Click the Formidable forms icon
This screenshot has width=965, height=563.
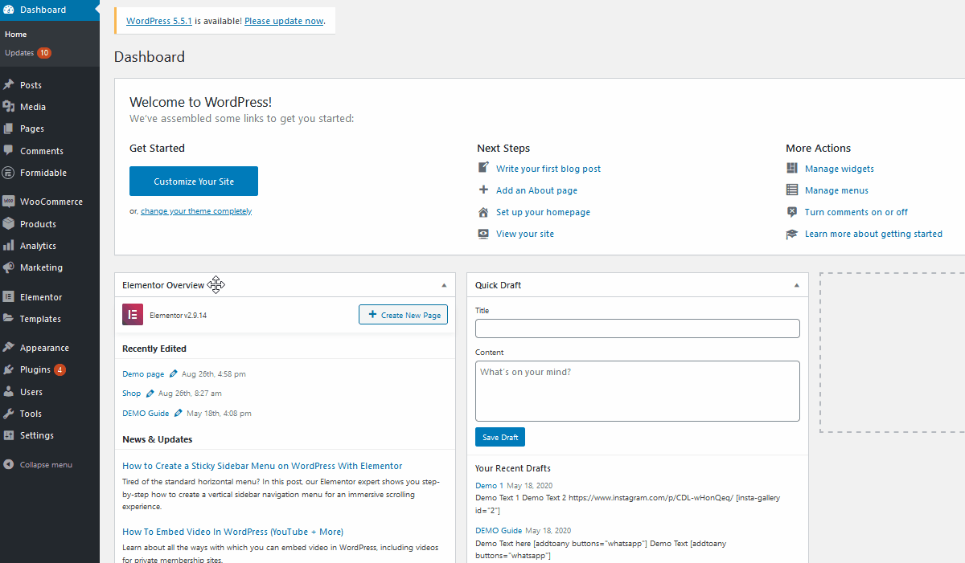(9, 173)
